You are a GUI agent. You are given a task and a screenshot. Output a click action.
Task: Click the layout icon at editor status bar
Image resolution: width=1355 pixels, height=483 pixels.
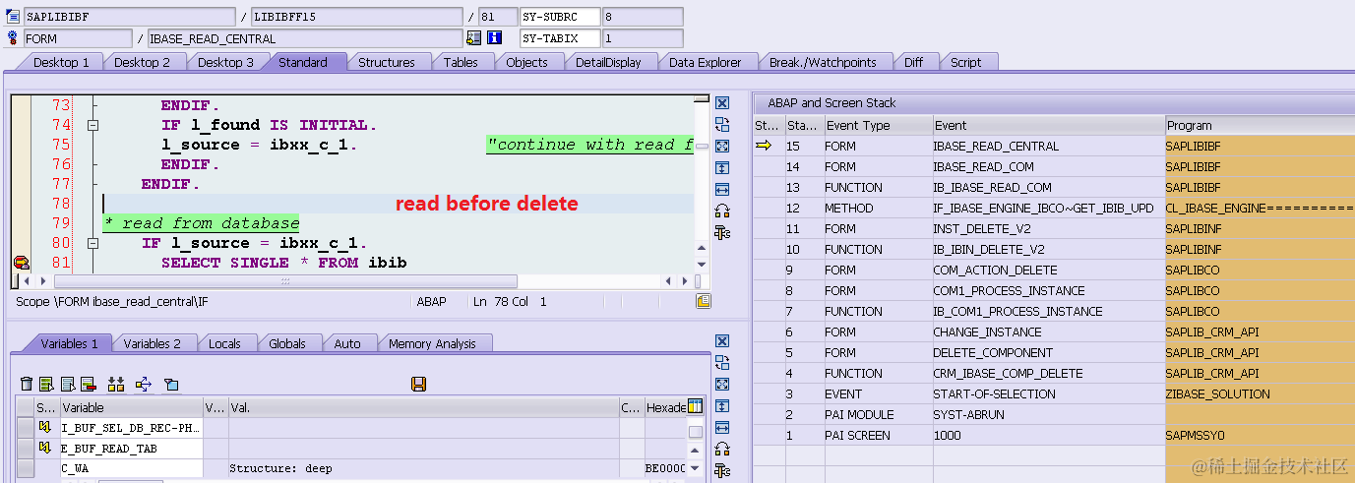(x=703, y=301)
